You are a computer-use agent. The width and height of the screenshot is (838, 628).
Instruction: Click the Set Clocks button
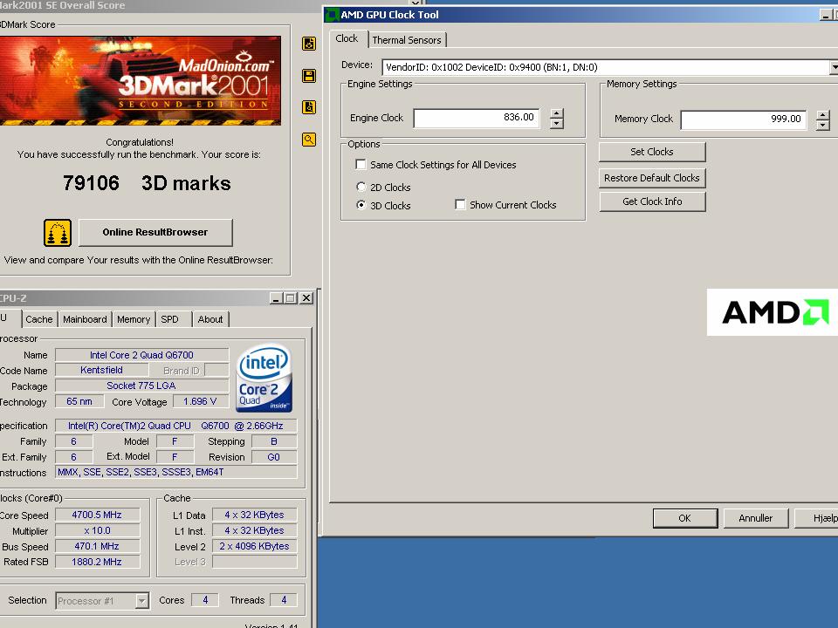pos(652,152)
